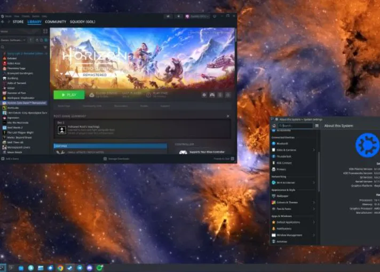Open Wallpaper in System Settings sidebar
Screen dimensions: 380x272
pos(294,196)
